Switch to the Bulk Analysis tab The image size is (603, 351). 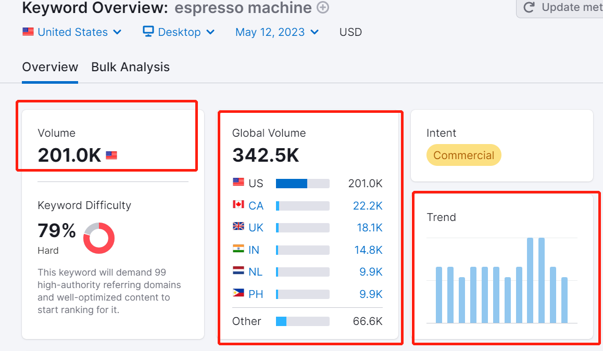click(x=130, y=67)
